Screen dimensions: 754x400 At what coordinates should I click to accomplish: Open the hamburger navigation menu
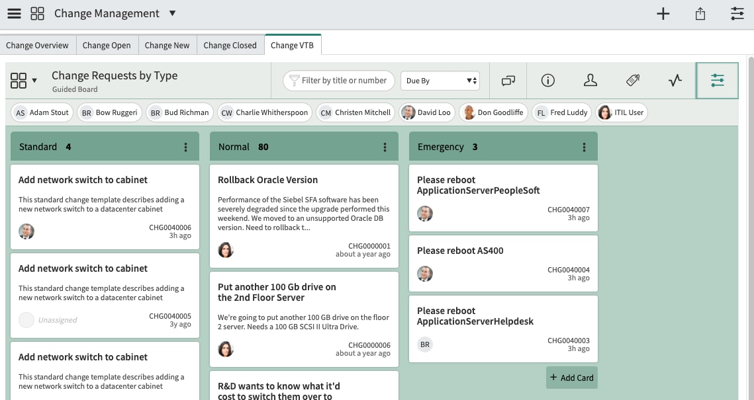tap(14, 13)
